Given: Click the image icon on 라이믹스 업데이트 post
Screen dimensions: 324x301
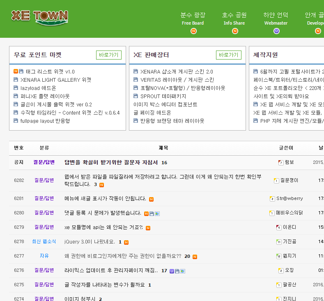Looking at the screenshot, I should pyautogui.click(x=183, y=271).
